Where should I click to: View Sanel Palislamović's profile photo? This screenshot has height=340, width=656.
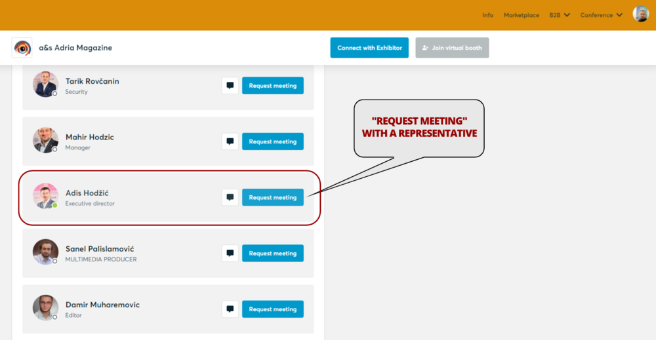(x=45, y=252)
